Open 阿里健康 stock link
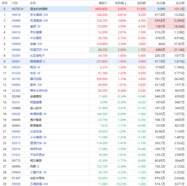 coord(36,102)
